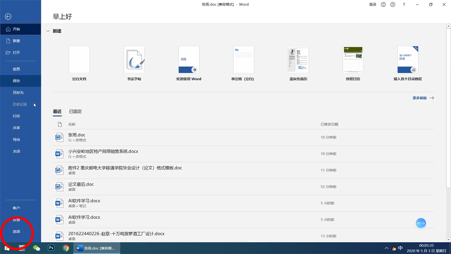Launch Chrome from the taskbar
451x254 pixels.
[x=66, y=248]
